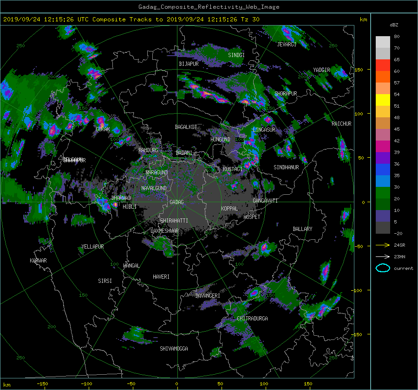Click the SINDGI city label
This screenshot has height=390, width=418.
click(x=236, y=55)
